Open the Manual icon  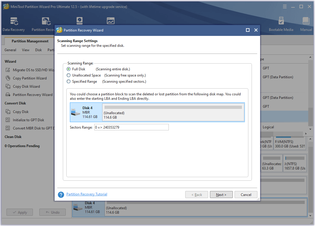tap(306, 24)
